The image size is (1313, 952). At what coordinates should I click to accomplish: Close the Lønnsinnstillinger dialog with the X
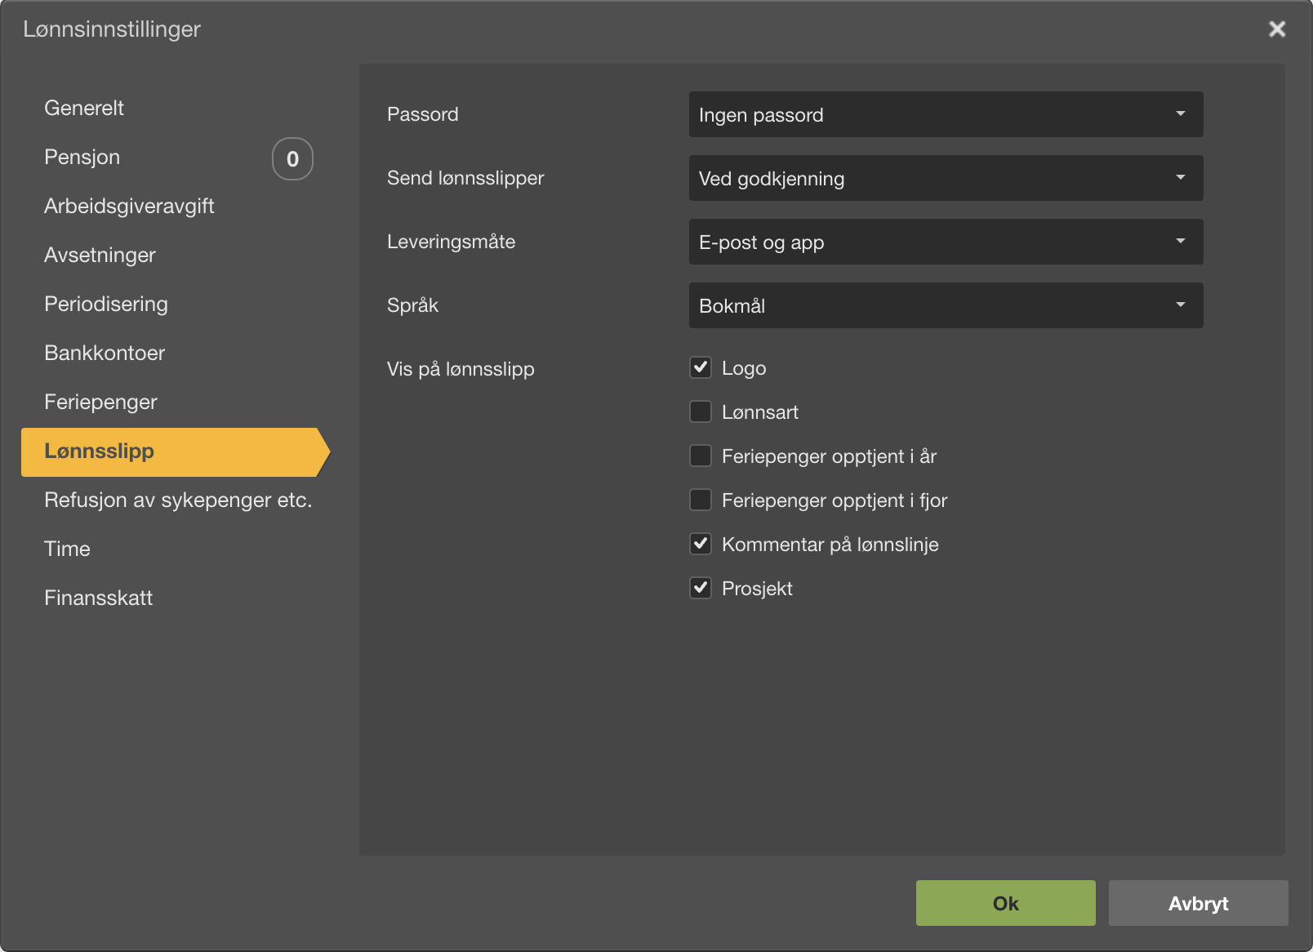point(1277,29)
